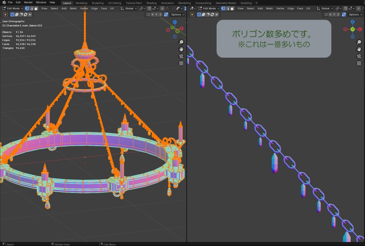This screenshot has height=246, width=365.
Task: Open Global orientation dropdown in right viewport
Action: click(x=325, y=9)
